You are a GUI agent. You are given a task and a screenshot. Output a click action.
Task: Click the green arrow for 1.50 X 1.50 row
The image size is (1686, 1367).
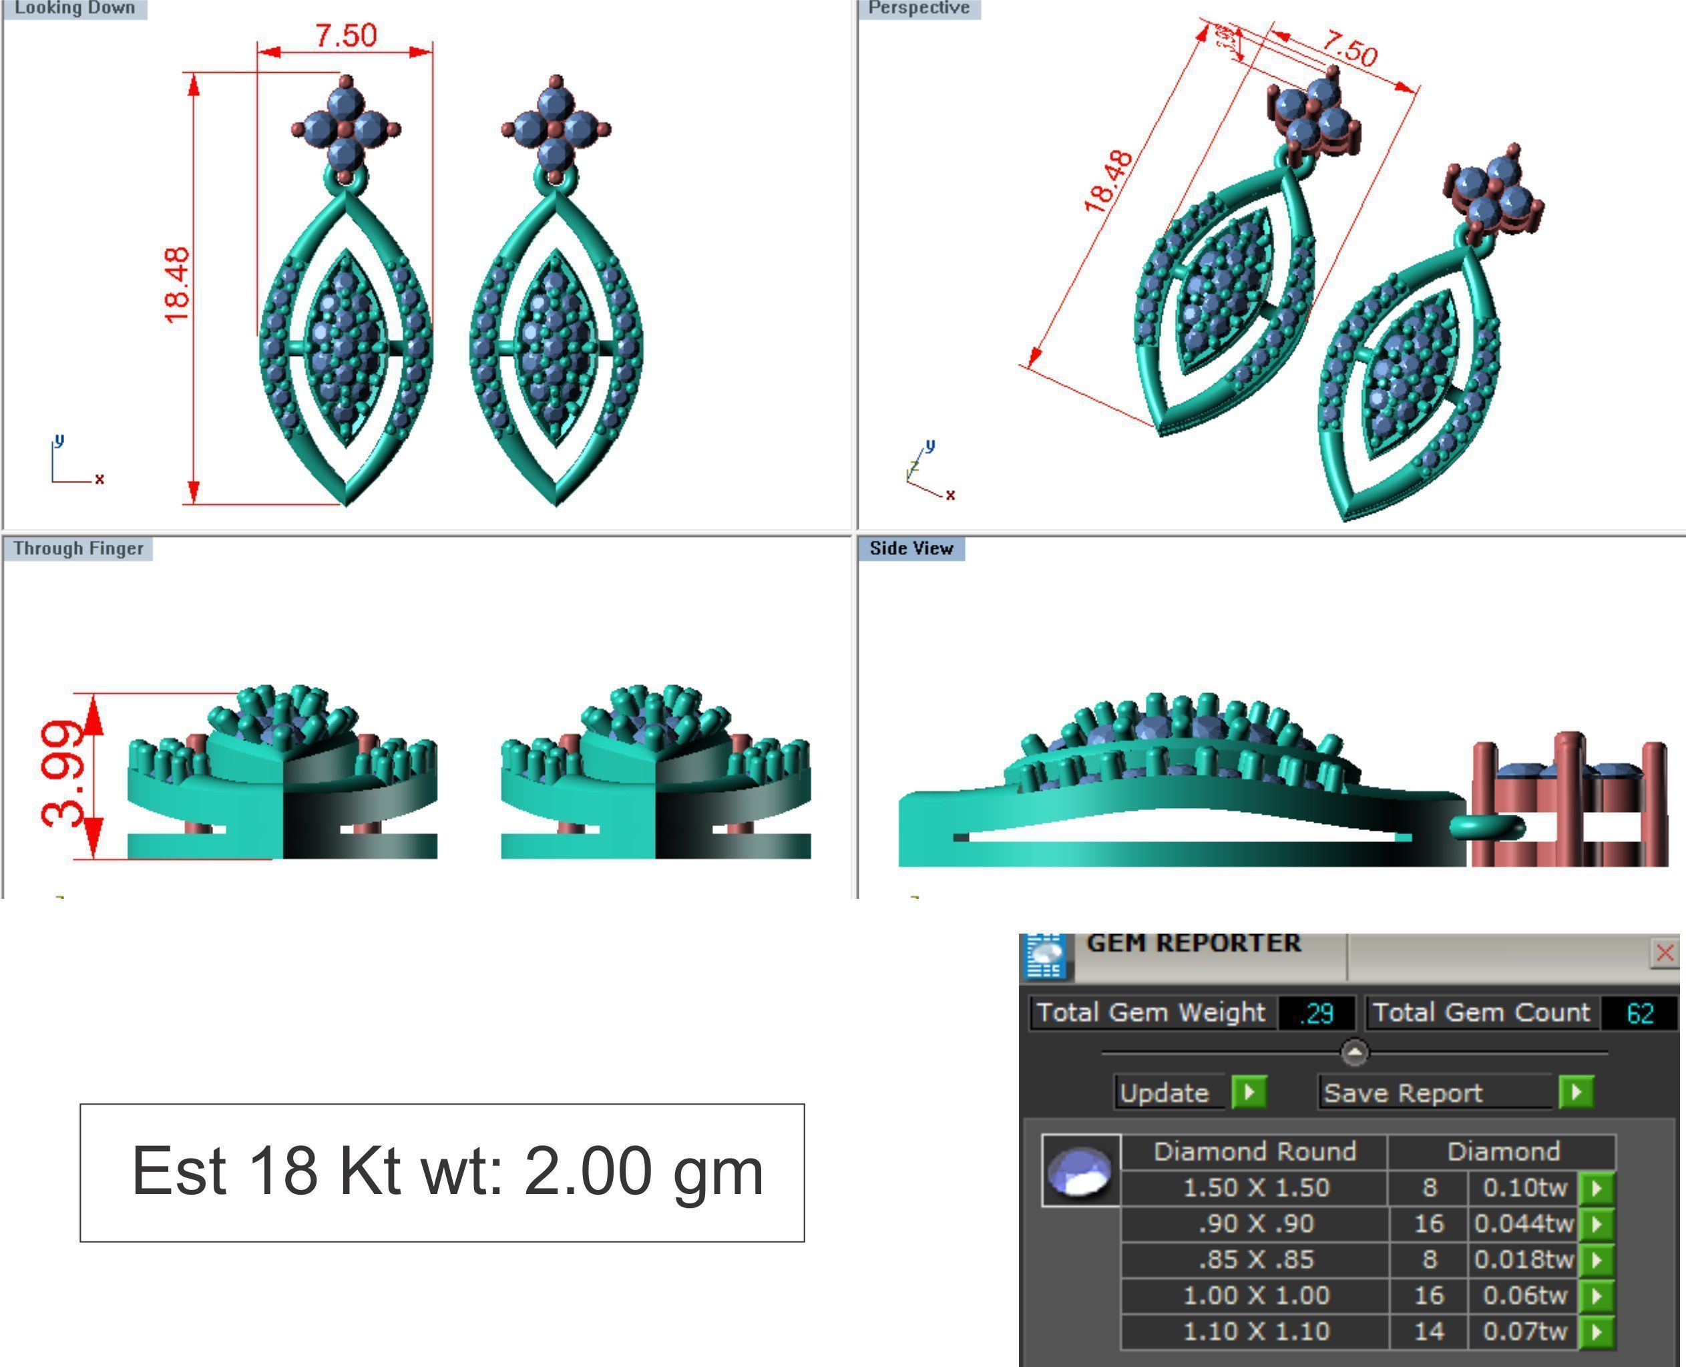(x=1597, y=1188)
